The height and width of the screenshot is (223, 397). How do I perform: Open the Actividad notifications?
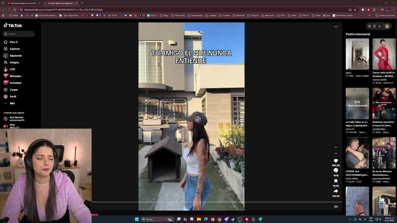[x=12, y=83]
